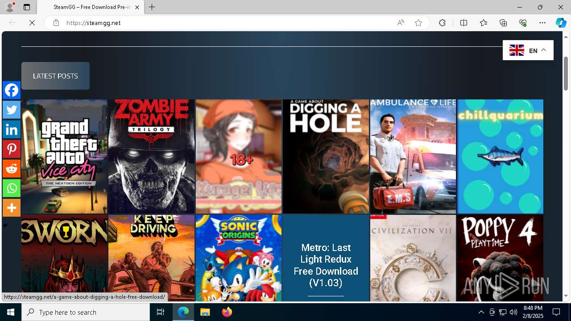The height and width of the screenshot is (321, 571).
Task: Launch Copilot sidebar icon
Action: click(x=561, y=23)
